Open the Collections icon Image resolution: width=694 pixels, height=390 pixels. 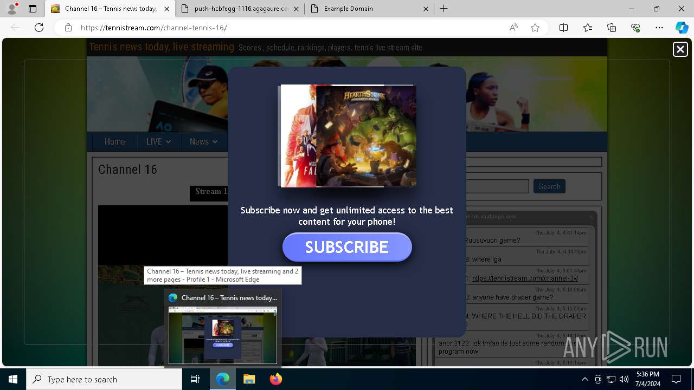(x=612, y=28)
